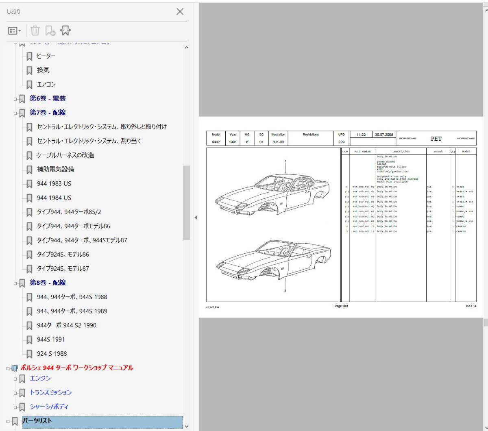Viewport: 488px width, 431px height.
Task: Click bookmark icon beside エアコン
Action: pos(29,85)
